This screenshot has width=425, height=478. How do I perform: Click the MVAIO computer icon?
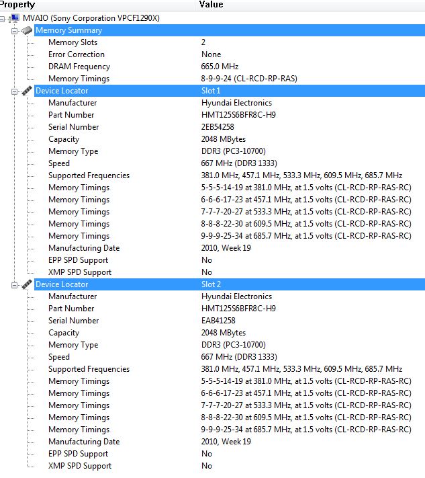click(x=13, y=18)
